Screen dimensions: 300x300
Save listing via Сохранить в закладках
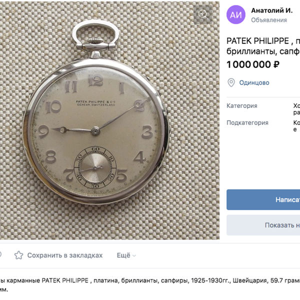65,255
